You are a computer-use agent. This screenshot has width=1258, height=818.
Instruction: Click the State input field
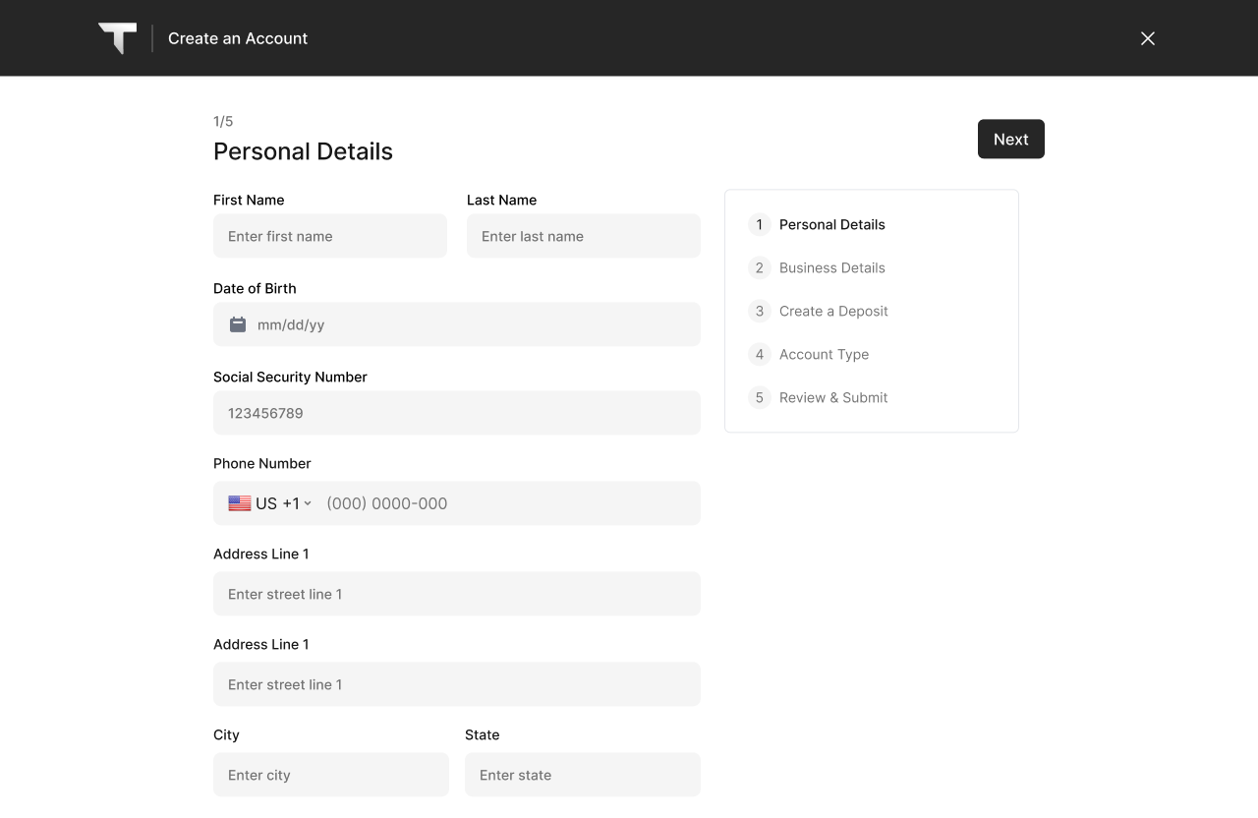(x=583, y=775)
